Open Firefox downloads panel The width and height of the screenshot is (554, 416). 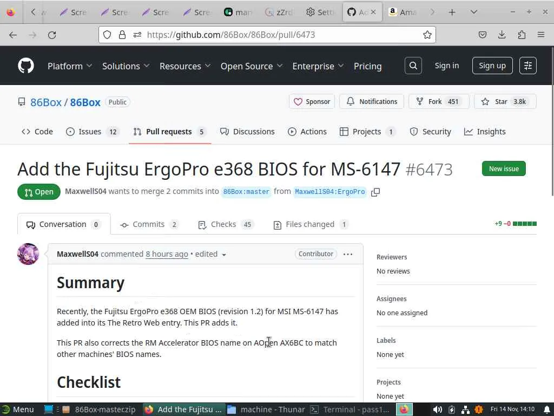(502, 35)
